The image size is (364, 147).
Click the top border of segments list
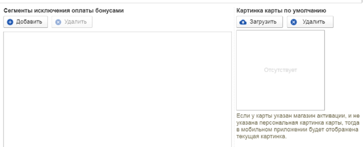[x=117, y=32]
